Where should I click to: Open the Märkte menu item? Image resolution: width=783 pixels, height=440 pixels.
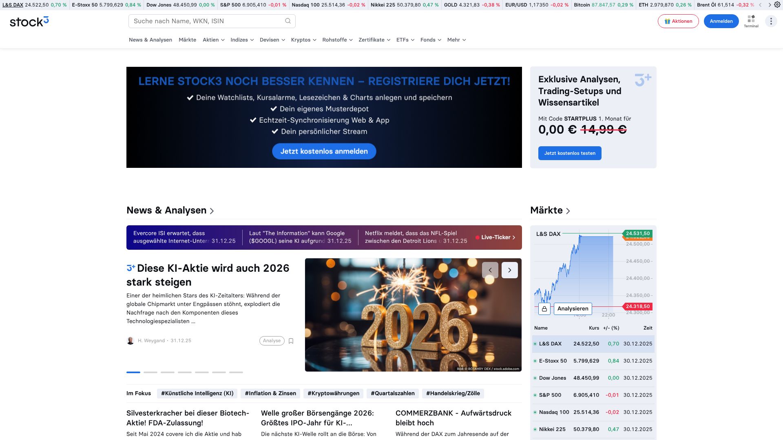187,40
